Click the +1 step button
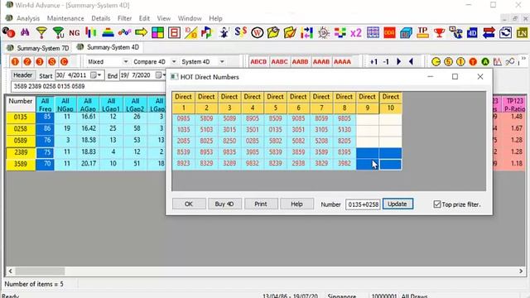The image size is (530, 298). coord(373,62)
